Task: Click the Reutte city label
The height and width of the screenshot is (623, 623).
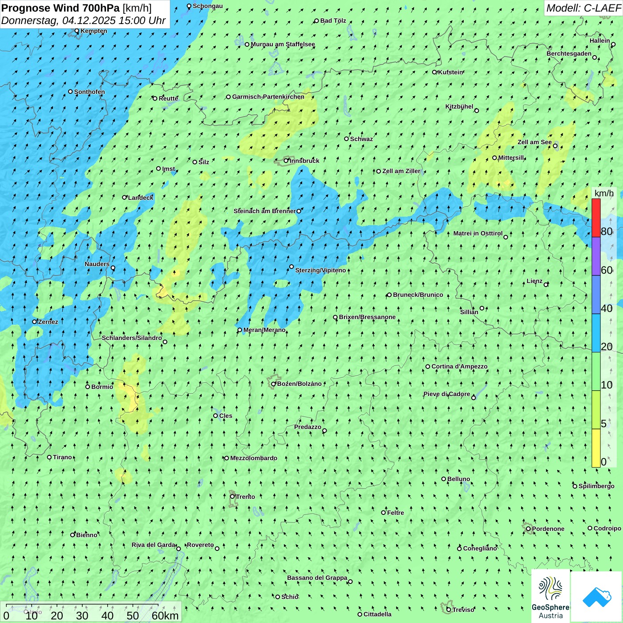Action: pyautogui.click(x=168, y=98)
